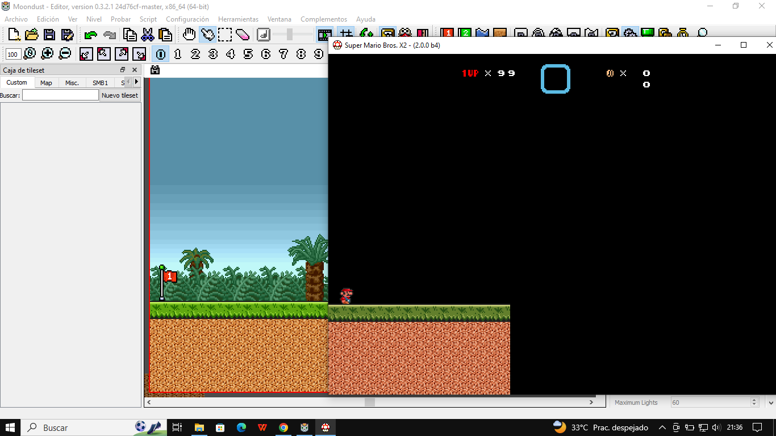776x436 pixels.
Task: Copy the selection with the copy icon
Action: (x=130, y=35)
